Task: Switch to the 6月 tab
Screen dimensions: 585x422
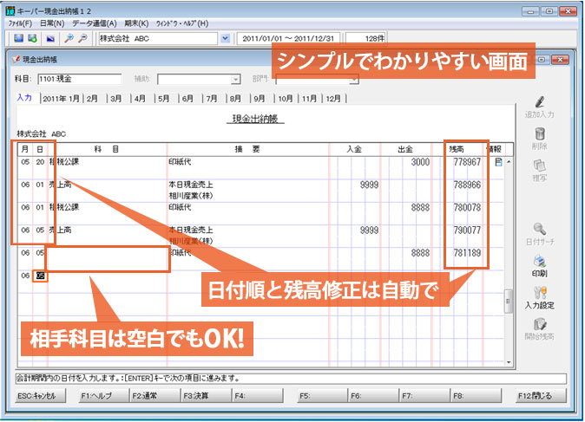Action: [x=187, y=99]
